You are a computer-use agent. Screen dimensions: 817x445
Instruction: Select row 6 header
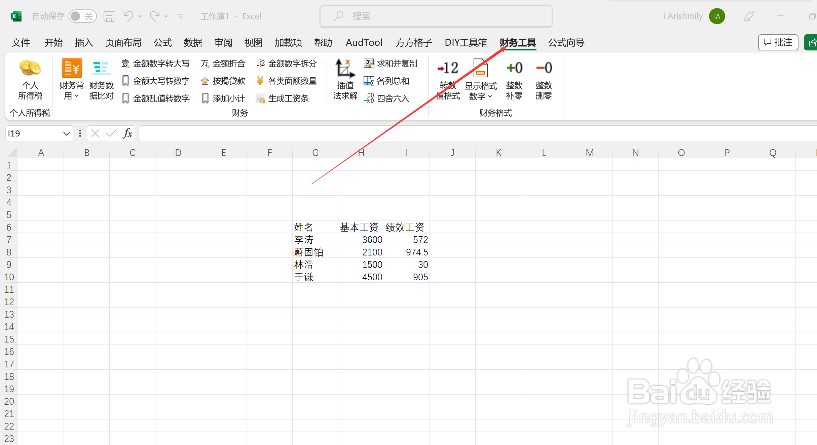click(x=9, y=227)
